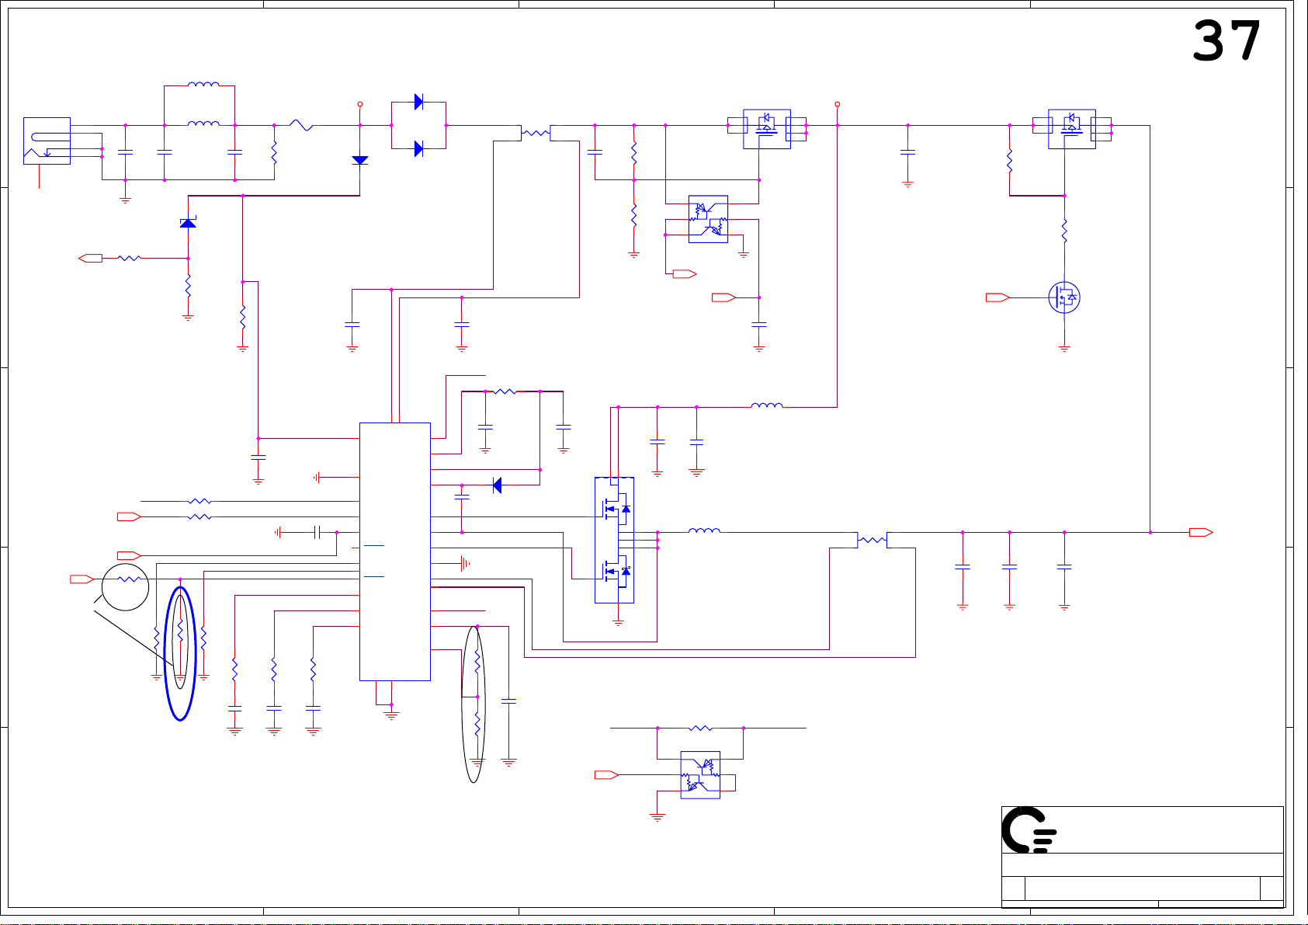
Task: Select the digital transistor block below the center P-MOSFET
Action: coord(708,219)
